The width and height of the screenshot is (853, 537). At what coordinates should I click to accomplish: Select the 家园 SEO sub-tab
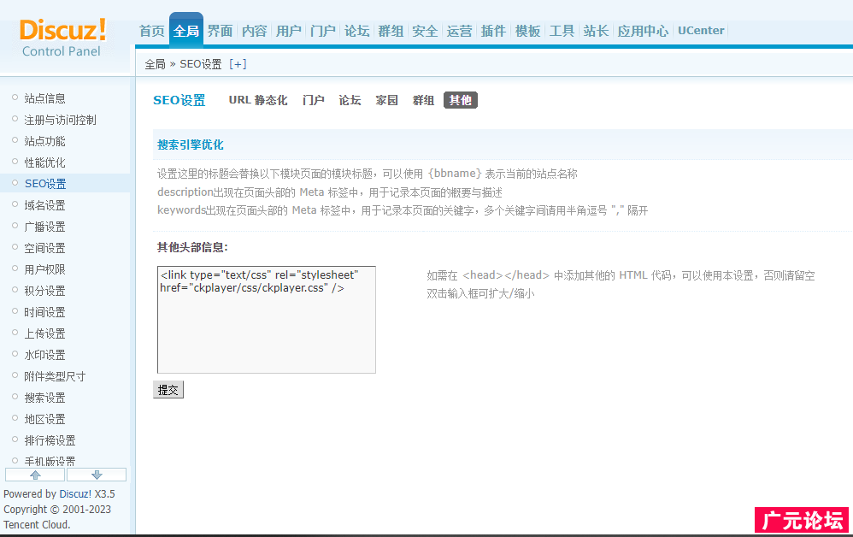click(386, 100)
